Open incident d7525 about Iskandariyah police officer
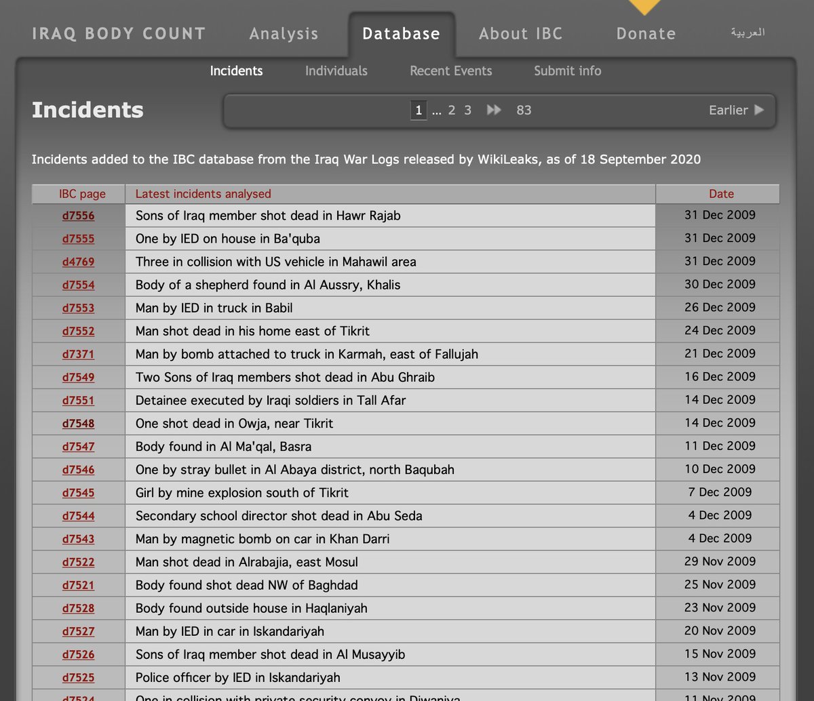Viewport: 814px width, 701px height. coord(77,677)
